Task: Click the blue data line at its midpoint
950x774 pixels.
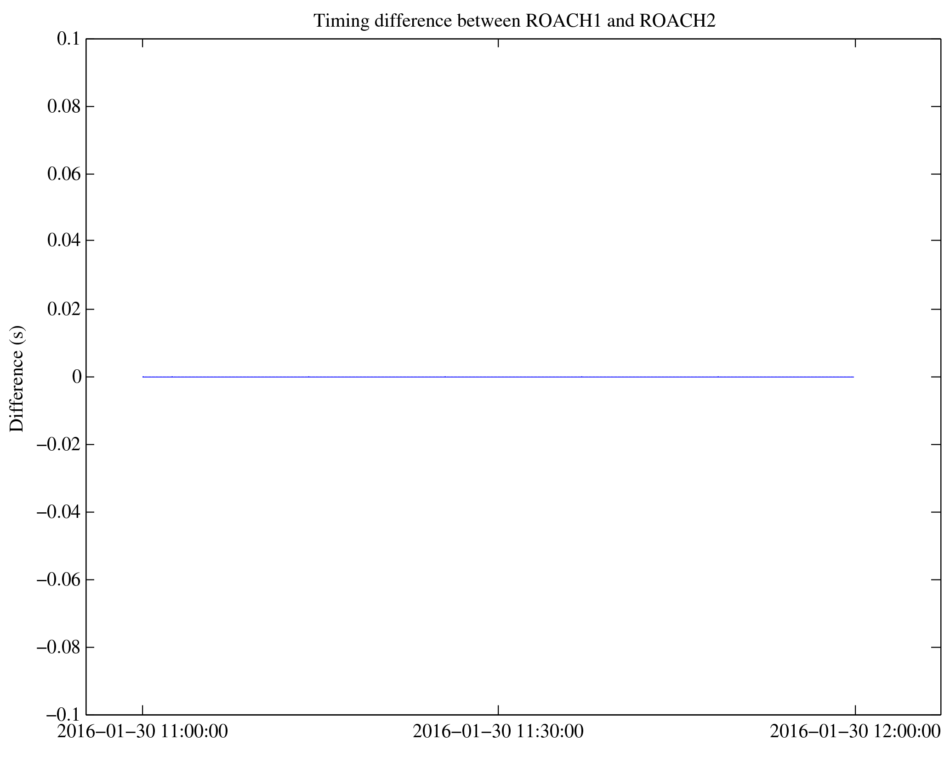Action: coord(498,377)
